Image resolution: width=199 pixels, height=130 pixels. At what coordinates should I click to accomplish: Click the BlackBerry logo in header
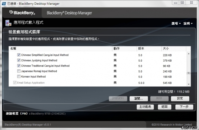pyautogui.click(x=22, y=13)
